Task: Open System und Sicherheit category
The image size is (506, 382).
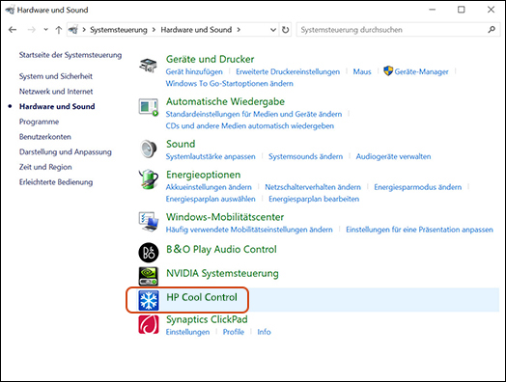Action: tap(55, 76)
